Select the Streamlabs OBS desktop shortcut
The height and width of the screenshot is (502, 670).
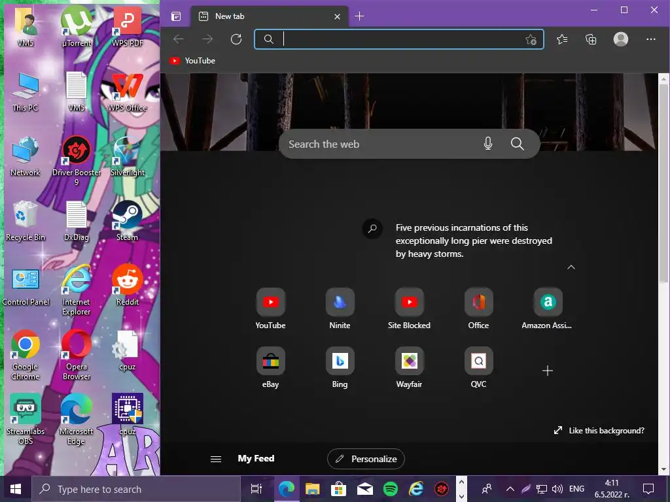tap(26, 419)
